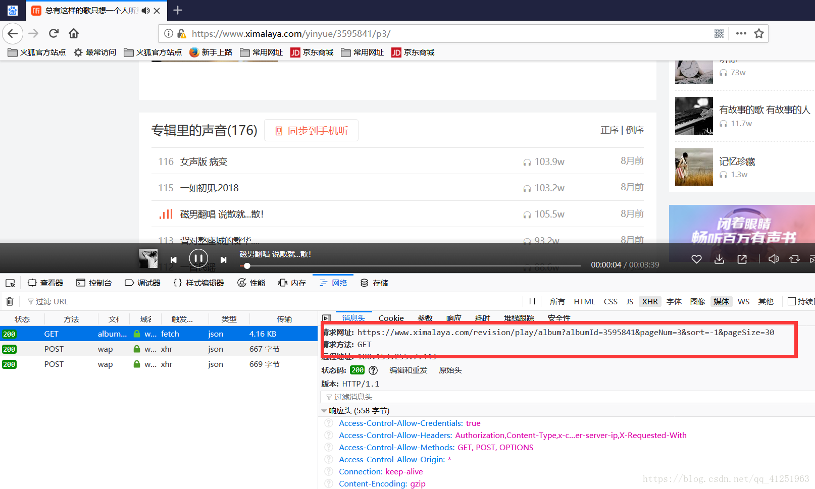Pause the playing track
815x489 pixels.
coord(198,259)
